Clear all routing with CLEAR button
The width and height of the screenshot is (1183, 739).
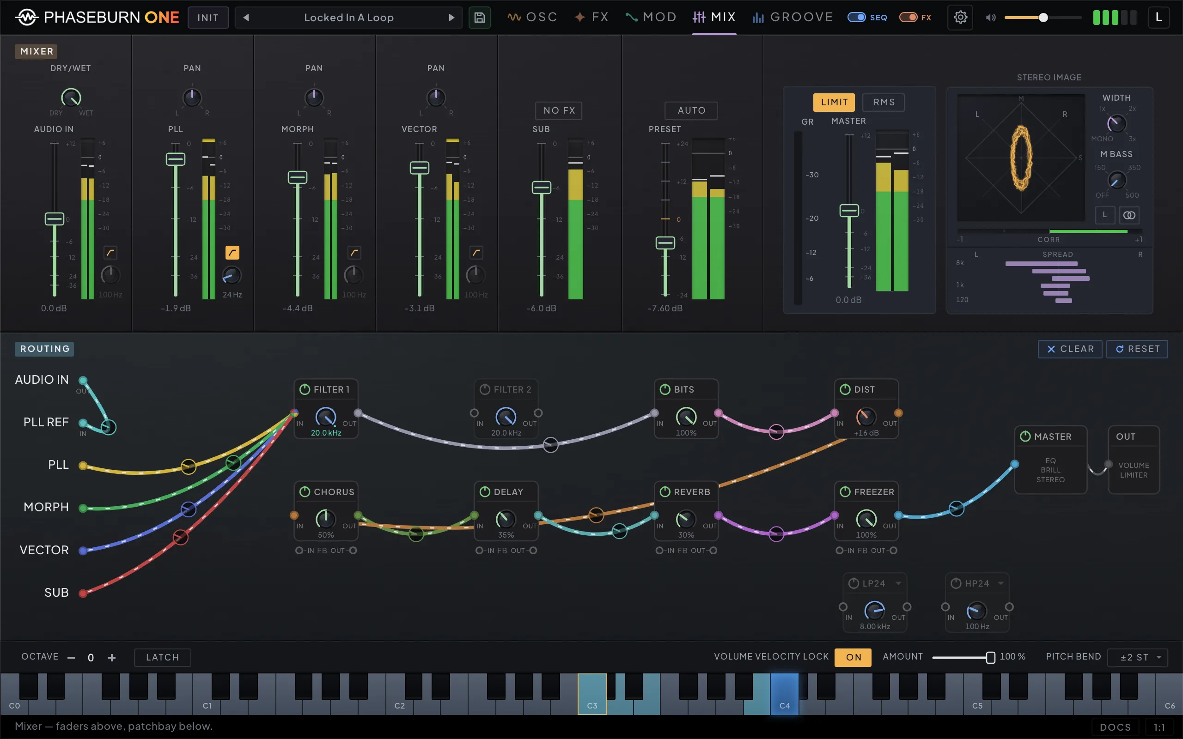[1070, 349]
